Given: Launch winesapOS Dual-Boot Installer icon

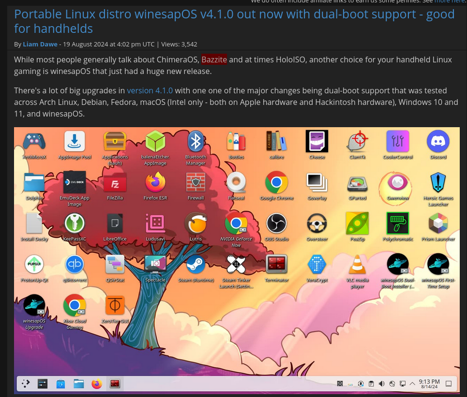Looking at the screenshot, I should click(x=398, y=264).
